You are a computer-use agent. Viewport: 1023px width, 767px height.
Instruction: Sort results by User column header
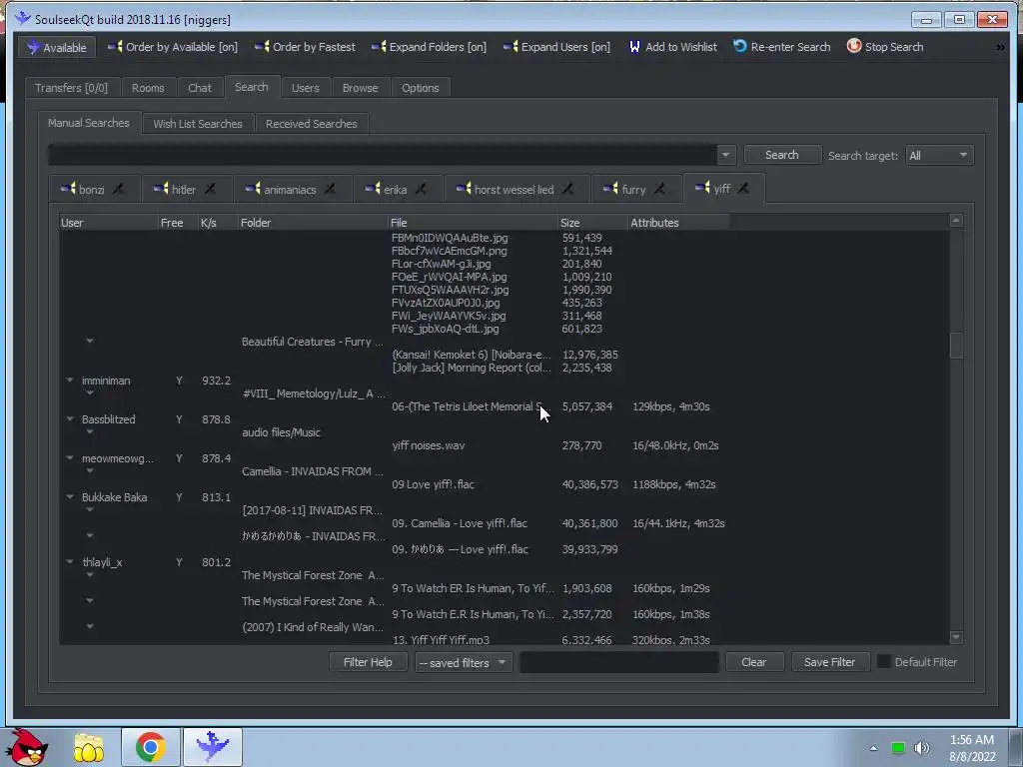pyautogui.click(x=108, y=223)
